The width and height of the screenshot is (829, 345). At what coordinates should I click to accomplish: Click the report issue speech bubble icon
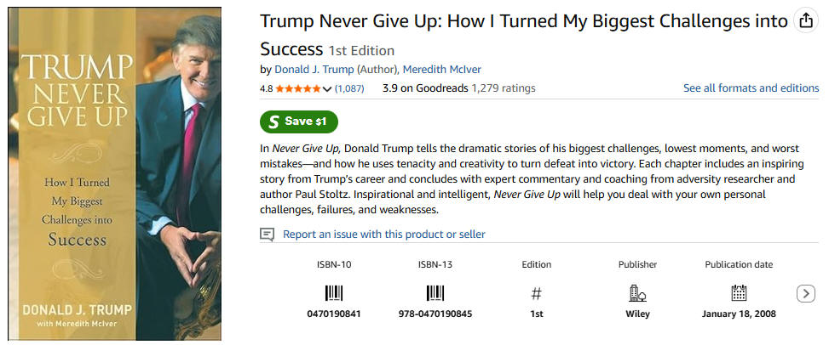(x=268, y=234)
